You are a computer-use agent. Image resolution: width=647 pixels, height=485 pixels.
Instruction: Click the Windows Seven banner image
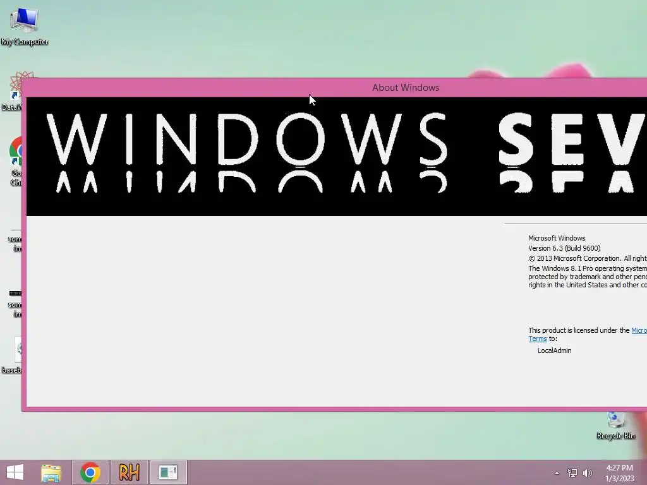tap(337, 157)
